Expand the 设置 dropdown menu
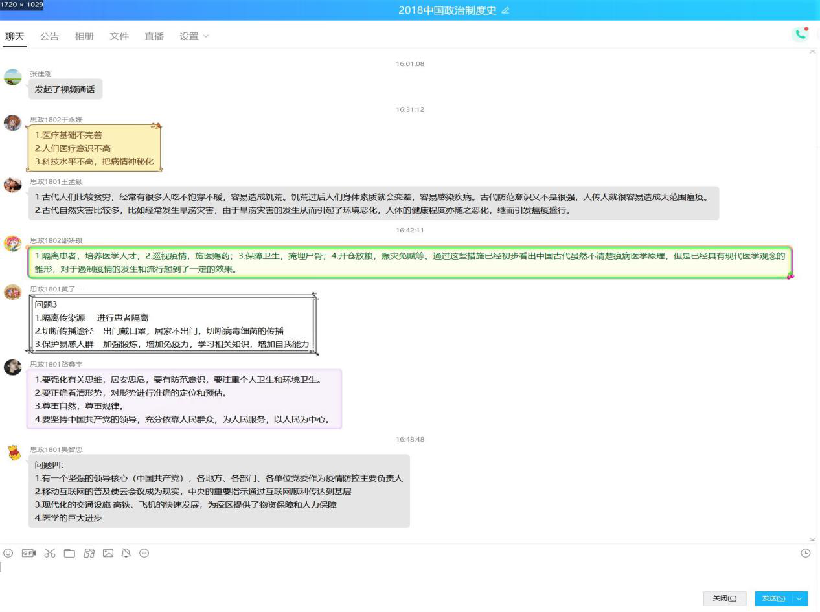Viewport: 820px width, 612px height. [194, 36]
